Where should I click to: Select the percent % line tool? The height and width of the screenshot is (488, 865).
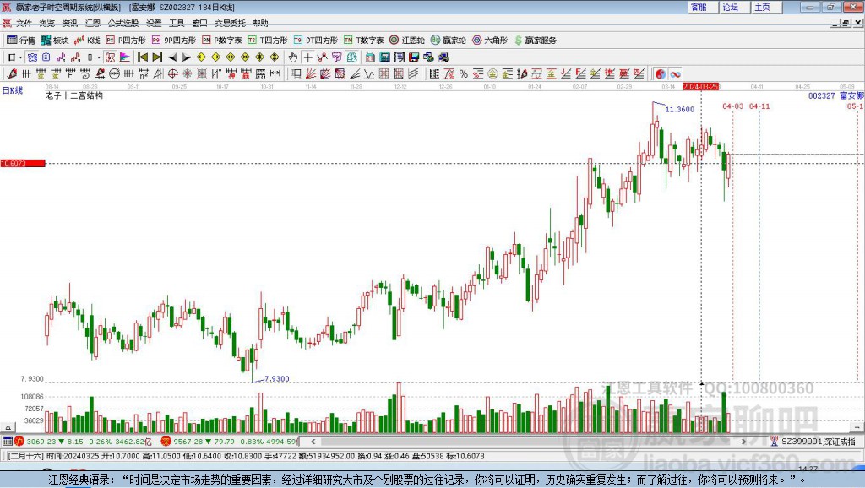pos(464,74)
